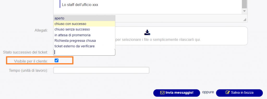
Task: Uncheck the Visibile per il cliente checkbox
Action: pos(57,61)
